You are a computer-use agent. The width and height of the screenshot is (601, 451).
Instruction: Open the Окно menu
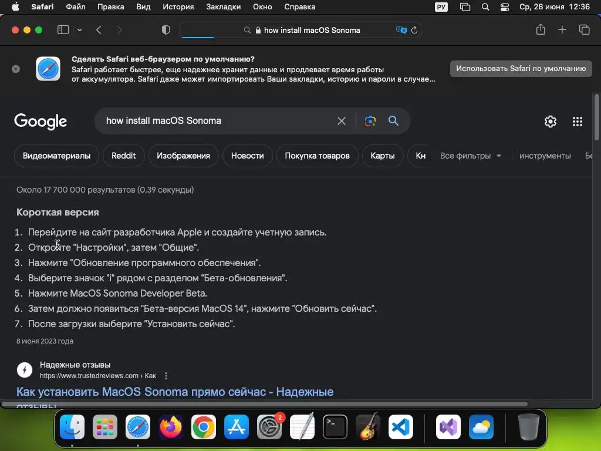262,7
